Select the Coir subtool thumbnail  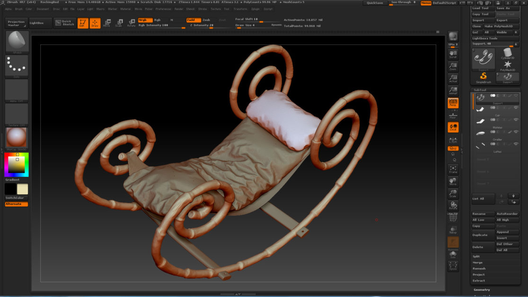[x=481, y=109]
